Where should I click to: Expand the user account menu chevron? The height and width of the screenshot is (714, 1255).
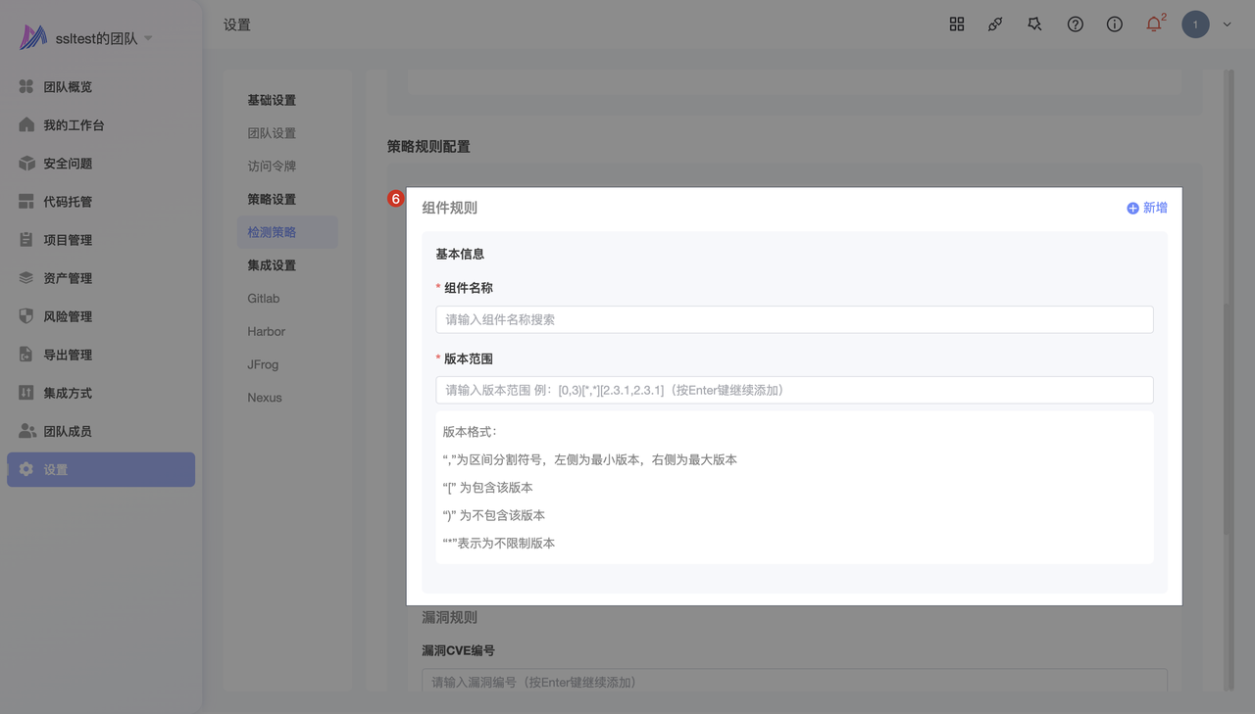click(1227, 25)
